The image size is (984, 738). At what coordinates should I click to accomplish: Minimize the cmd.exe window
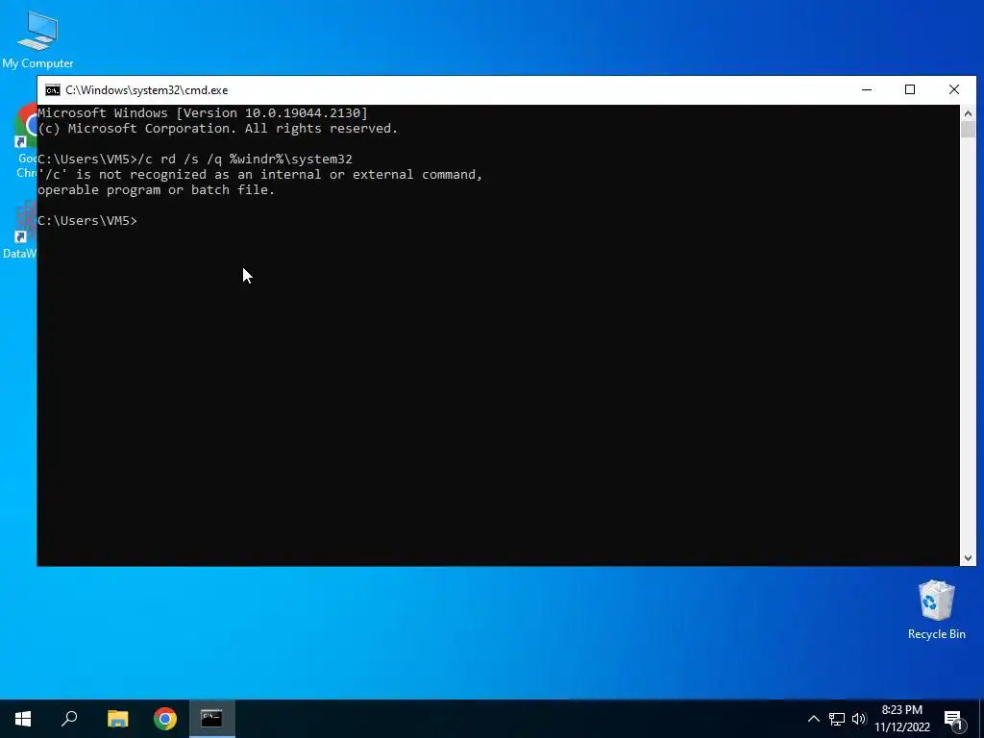(867, 89)
